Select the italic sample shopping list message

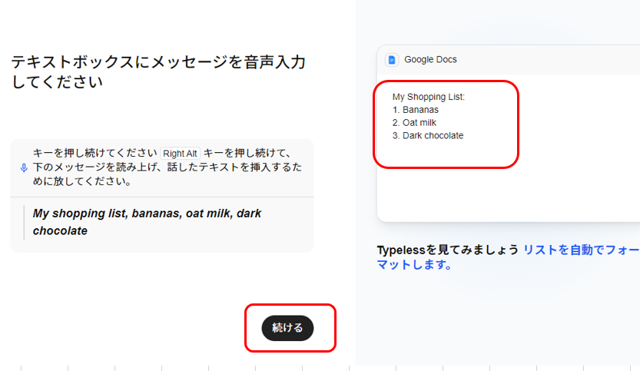(147, 221)
